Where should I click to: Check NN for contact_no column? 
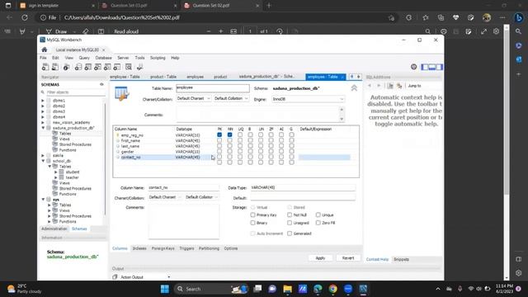tap(229, 157)
